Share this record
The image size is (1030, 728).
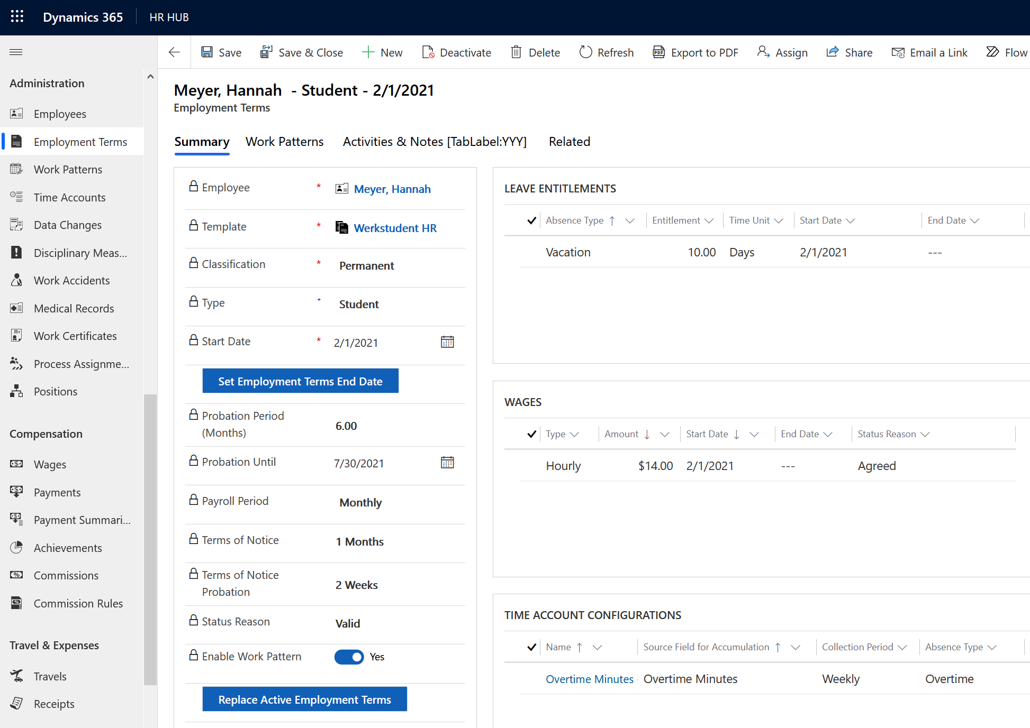click(x=850, y=52)
